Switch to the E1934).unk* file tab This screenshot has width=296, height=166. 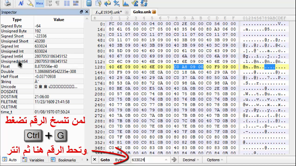click(109, 12)
